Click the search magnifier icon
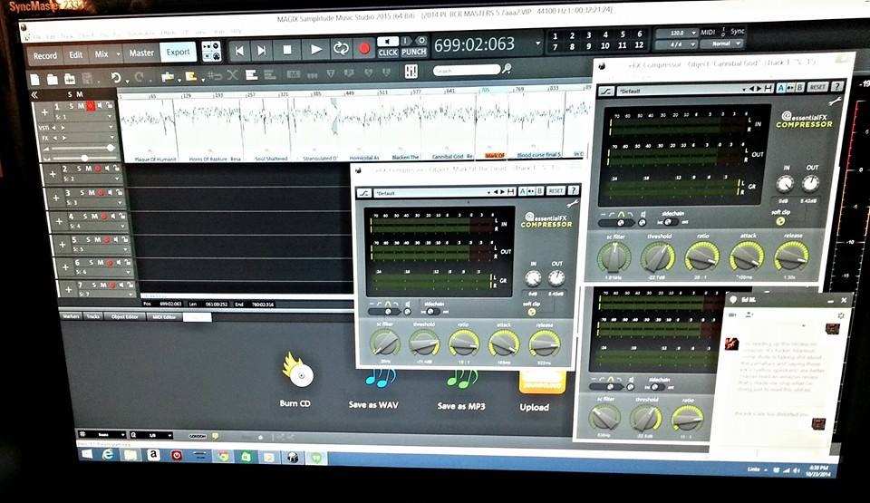The width and height of the screenshot is (870, 503). point(507,69)
